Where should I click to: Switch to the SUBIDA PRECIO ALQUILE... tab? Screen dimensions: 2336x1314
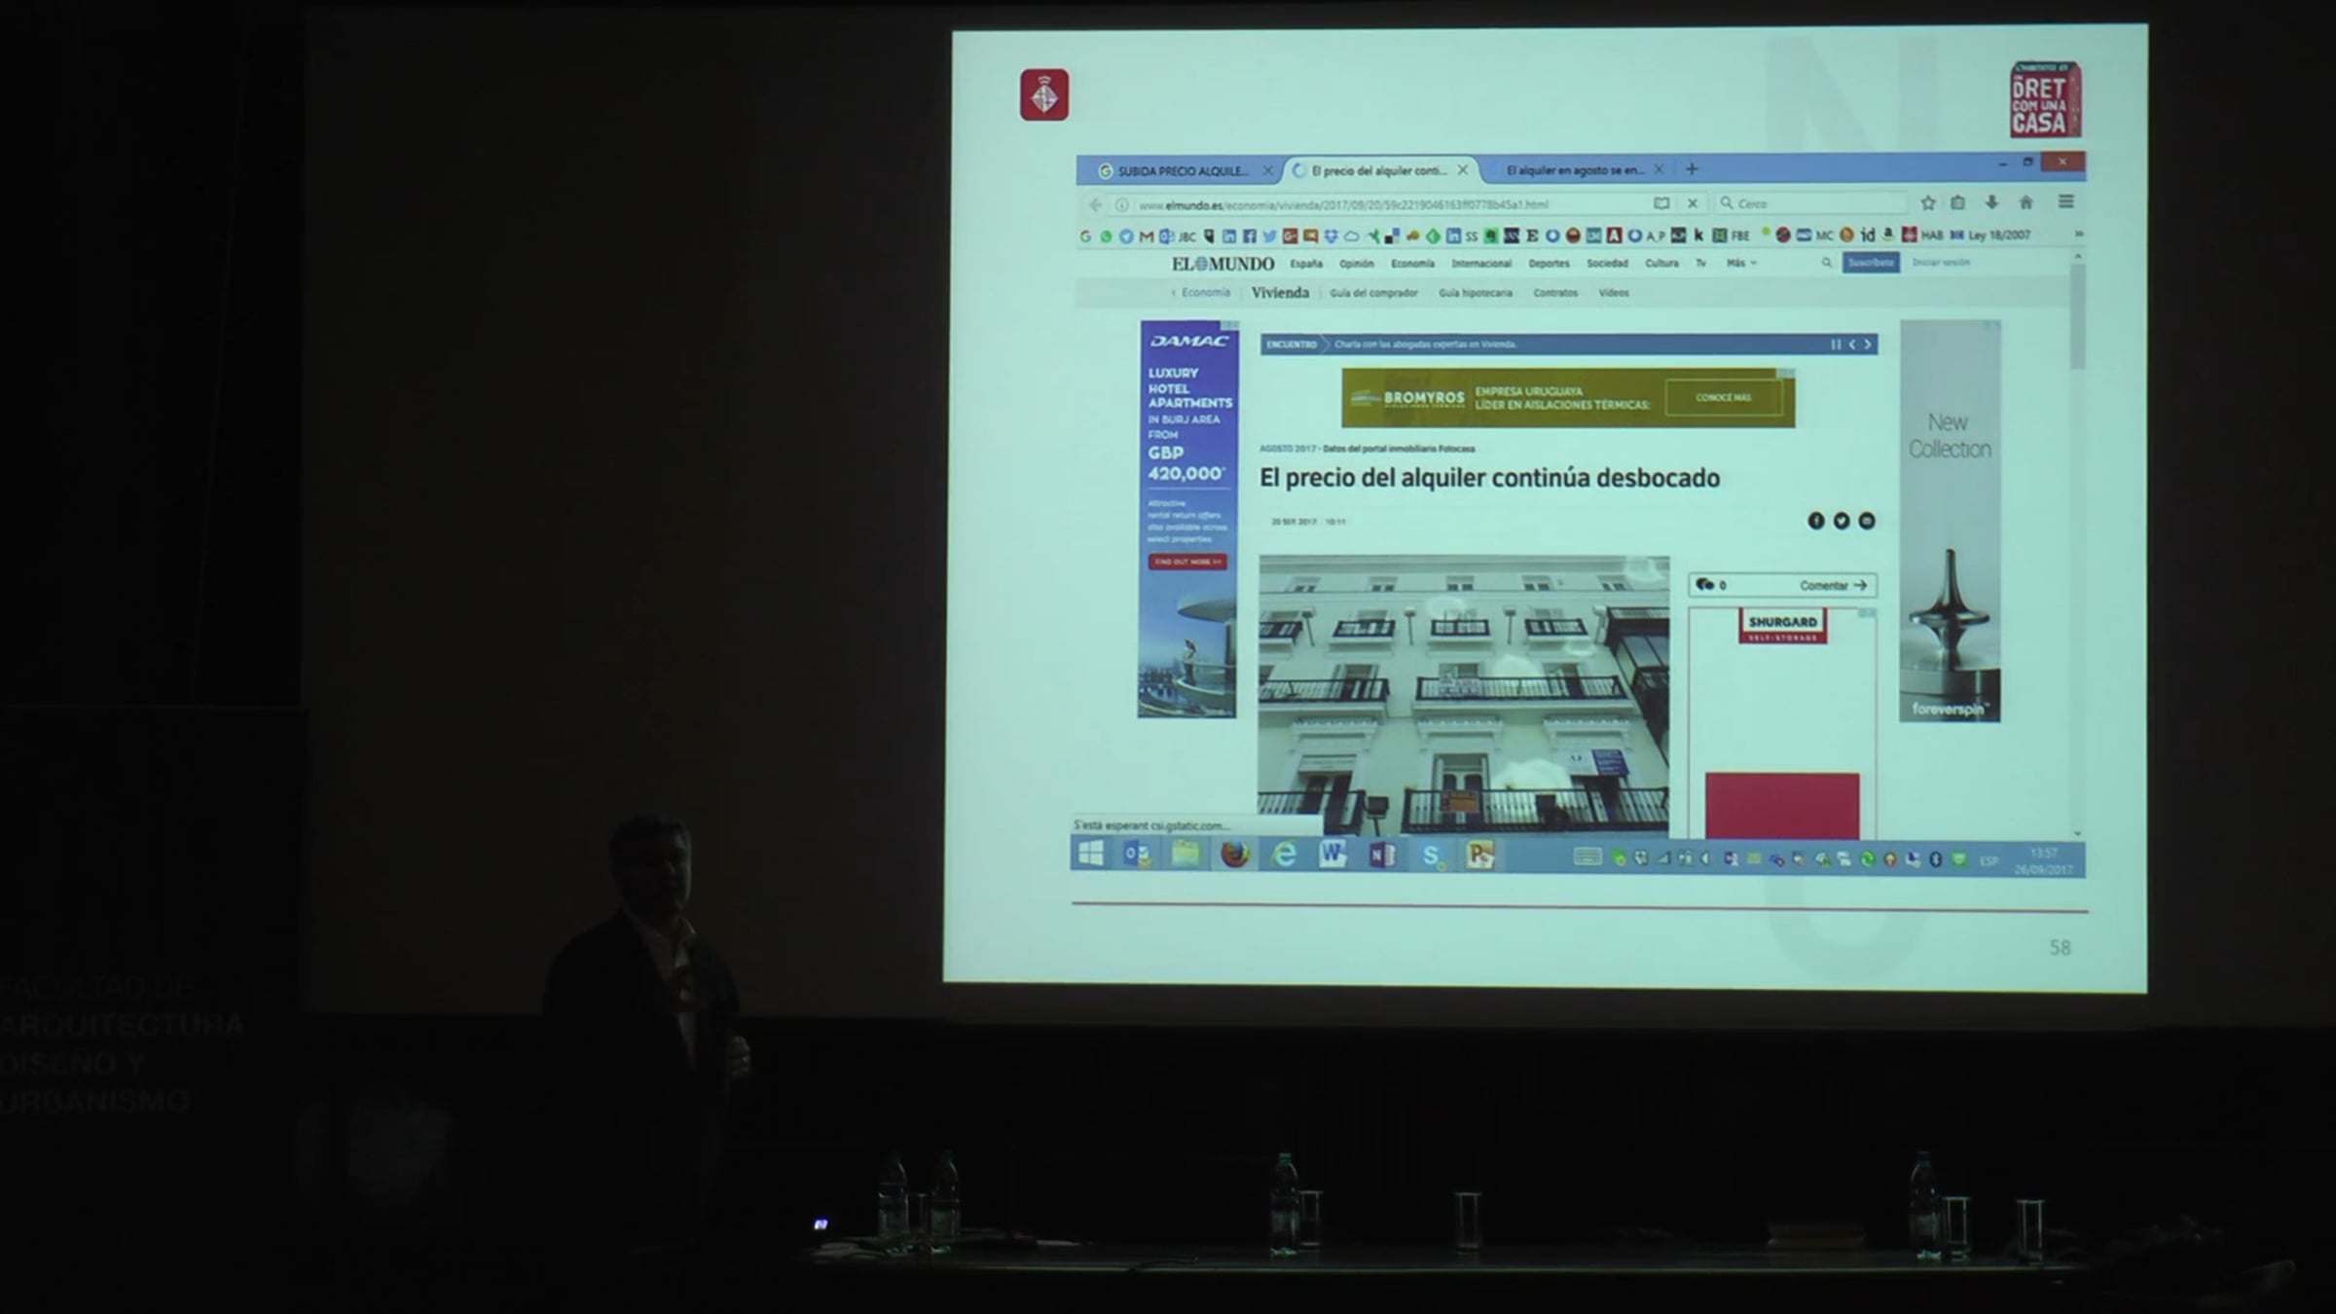tap(1182, 171)
